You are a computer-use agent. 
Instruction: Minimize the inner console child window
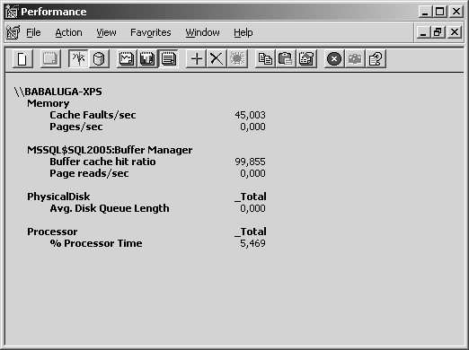click(x=423, y=32)
